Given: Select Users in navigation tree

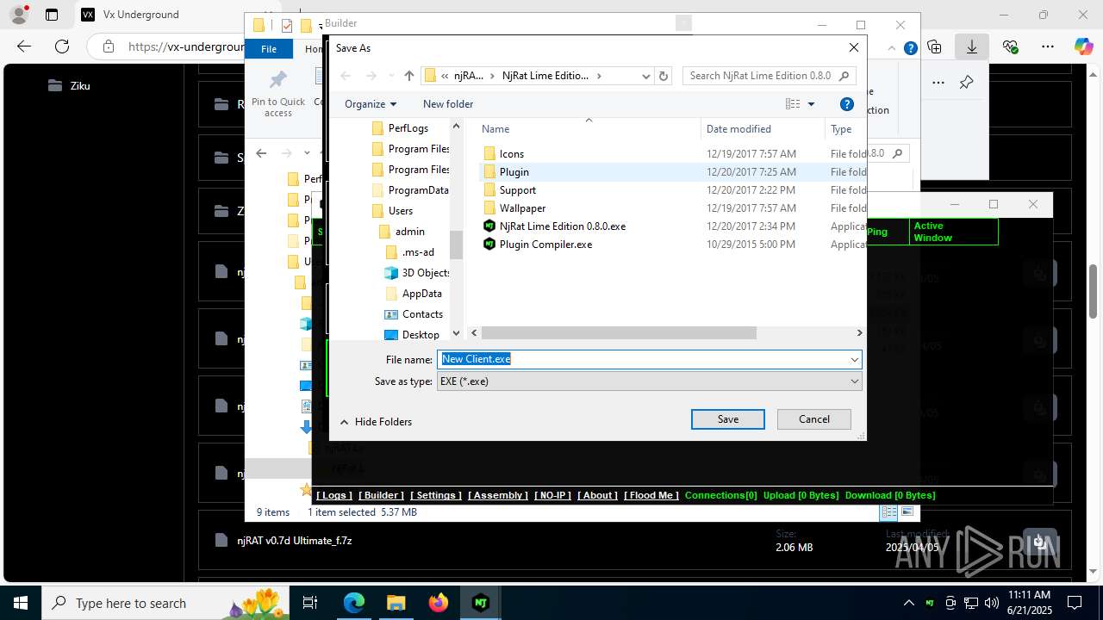Looking at the screenshot, I should click(x=400, y=210).
